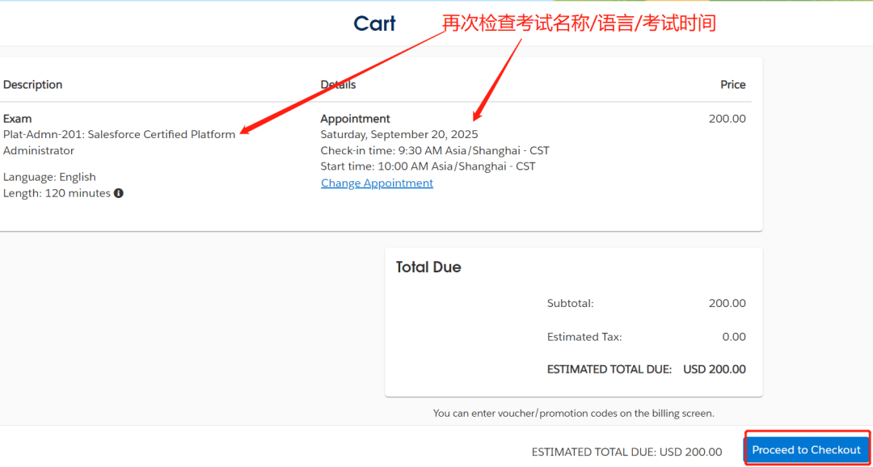
Task: Select the Length: 120 minutes text
Action: click(57, 193)
